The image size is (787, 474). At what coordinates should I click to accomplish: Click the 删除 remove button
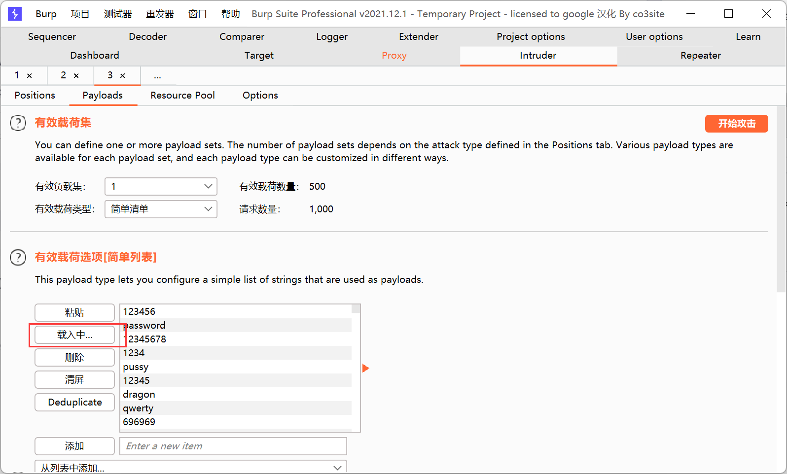74,357
